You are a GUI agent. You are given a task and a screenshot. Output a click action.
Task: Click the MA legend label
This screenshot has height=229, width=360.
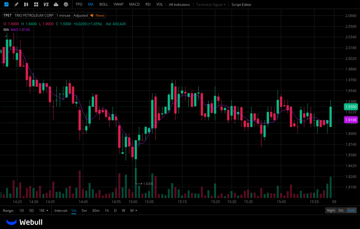[x=6, y=29]
